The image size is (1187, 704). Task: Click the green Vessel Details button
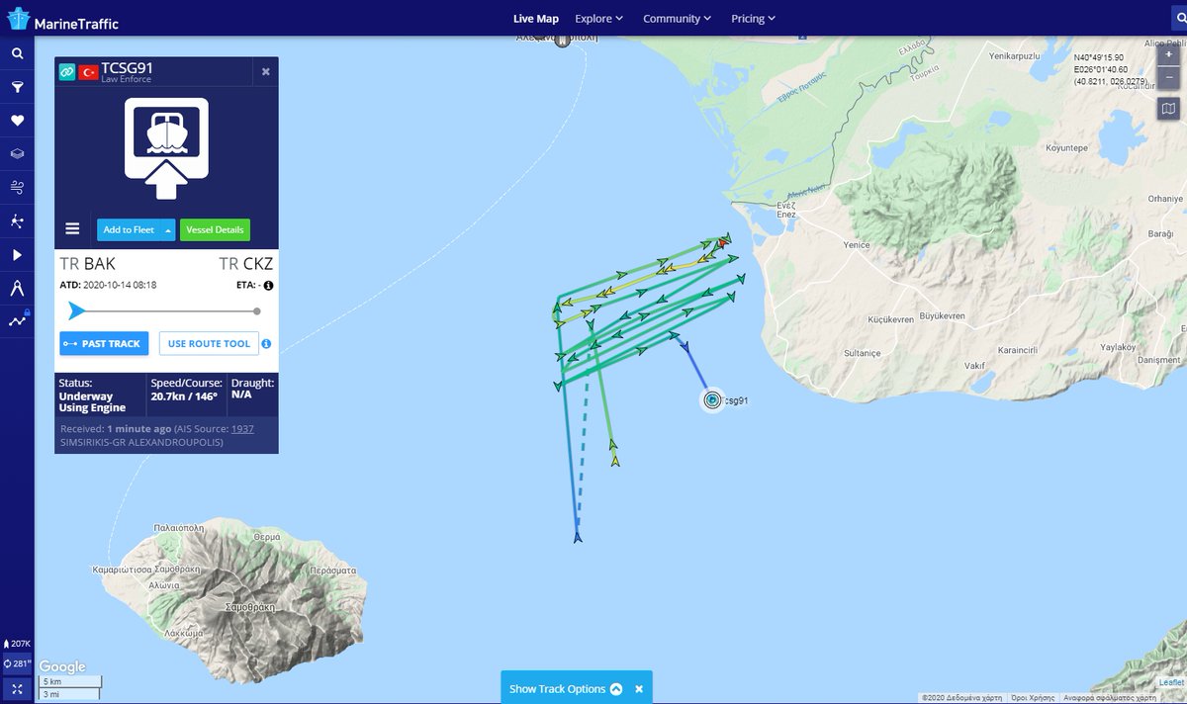[x=215, y=230]
